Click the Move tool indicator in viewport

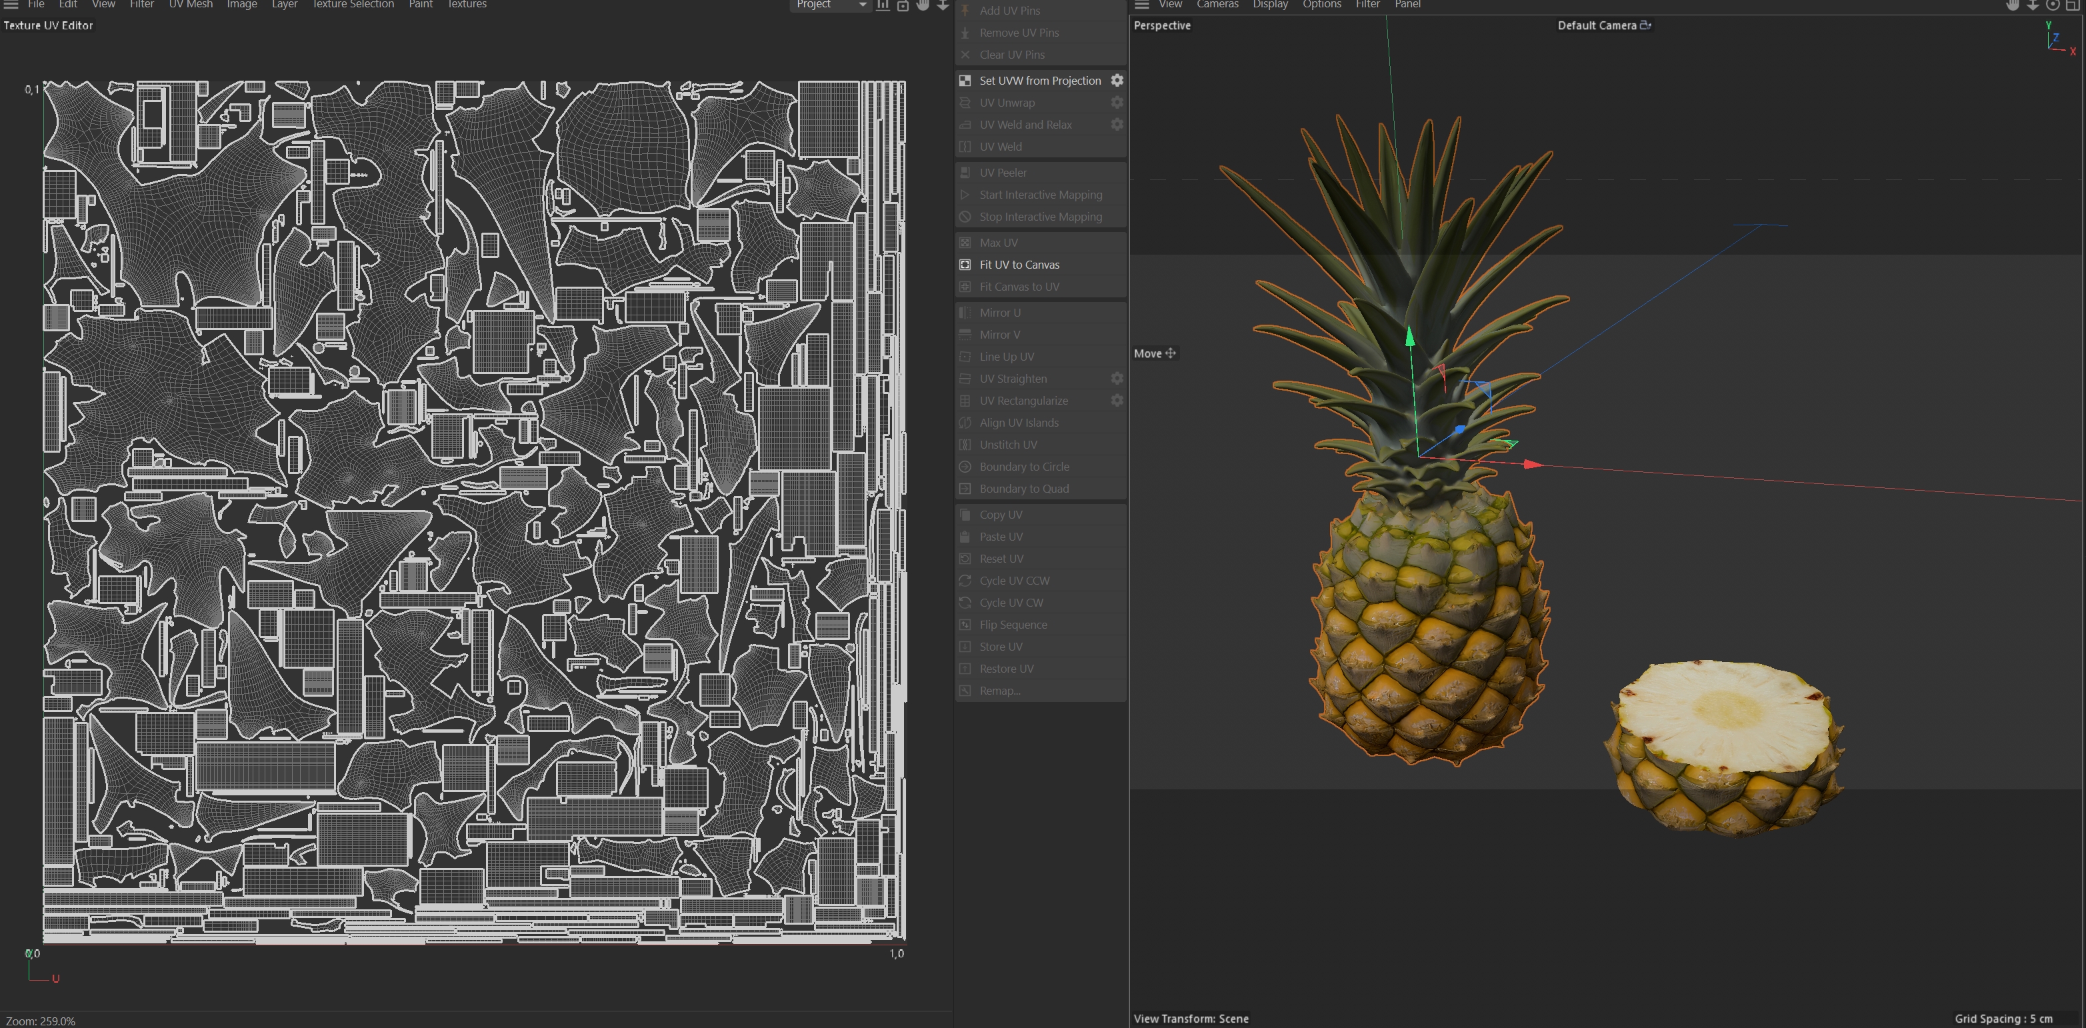[x=1154, y=353]
